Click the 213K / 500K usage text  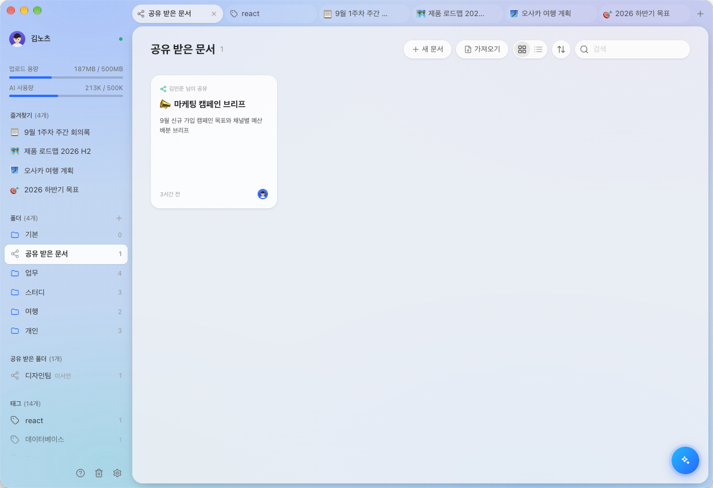point(103,88)
